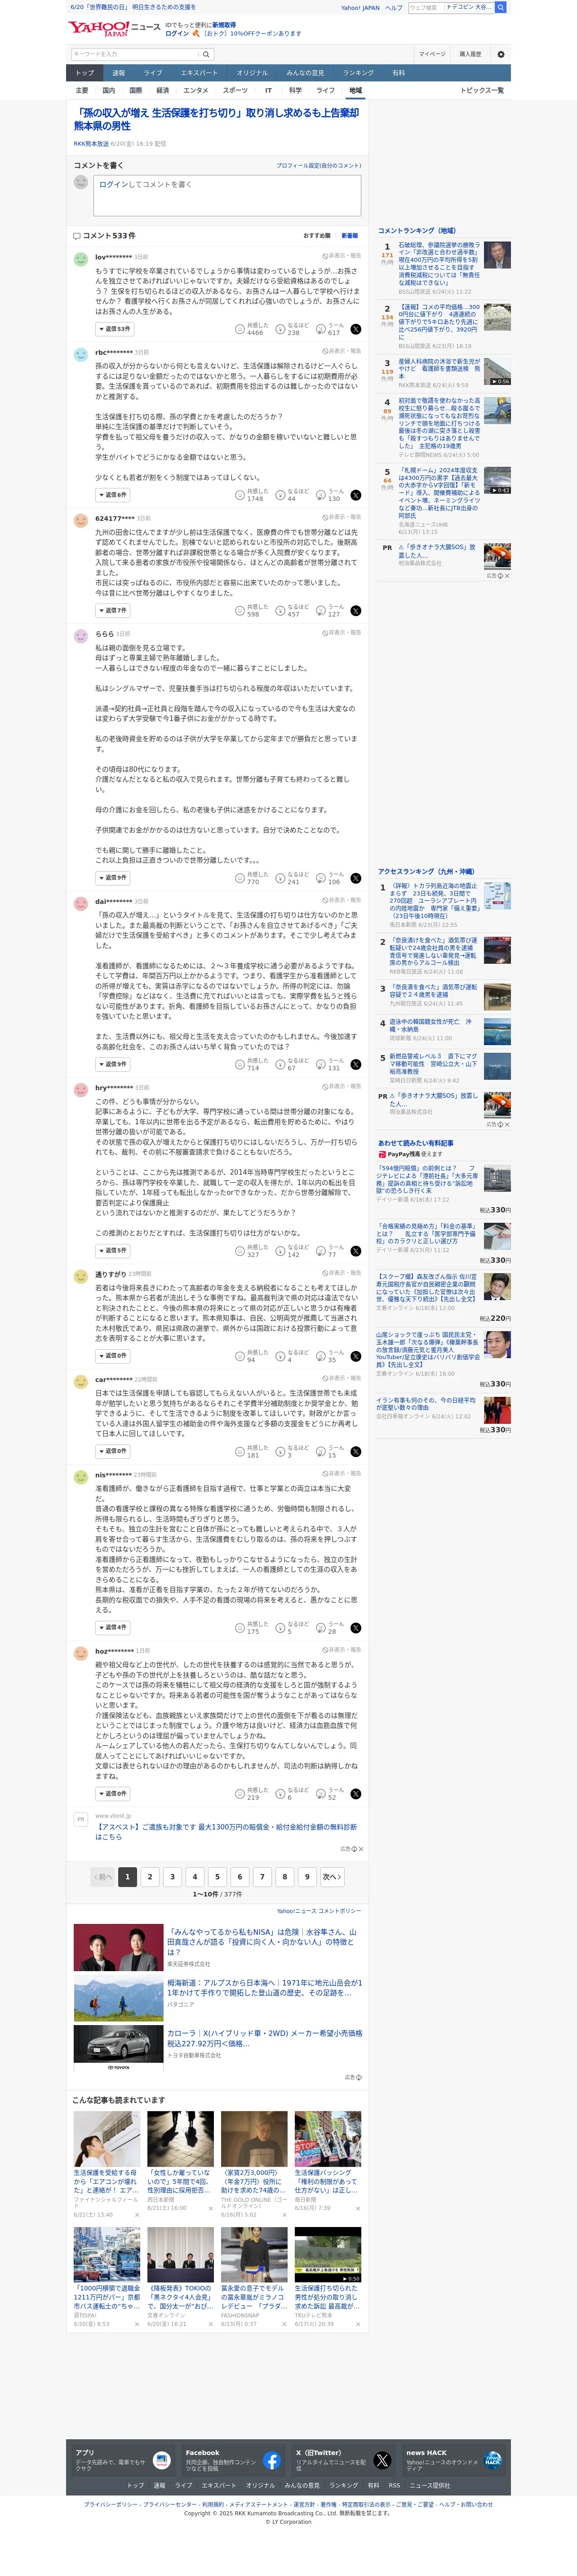Click the ヘルプ link at top right
Screen dimensions: 577x2576
pos(394,7)
